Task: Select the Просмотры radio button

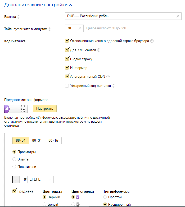Action: tap(14, 152)
